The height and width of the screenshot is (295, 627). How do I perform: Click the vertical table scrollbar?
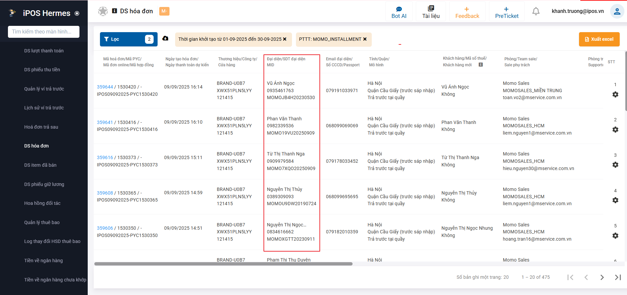click(x=626, y=81)
